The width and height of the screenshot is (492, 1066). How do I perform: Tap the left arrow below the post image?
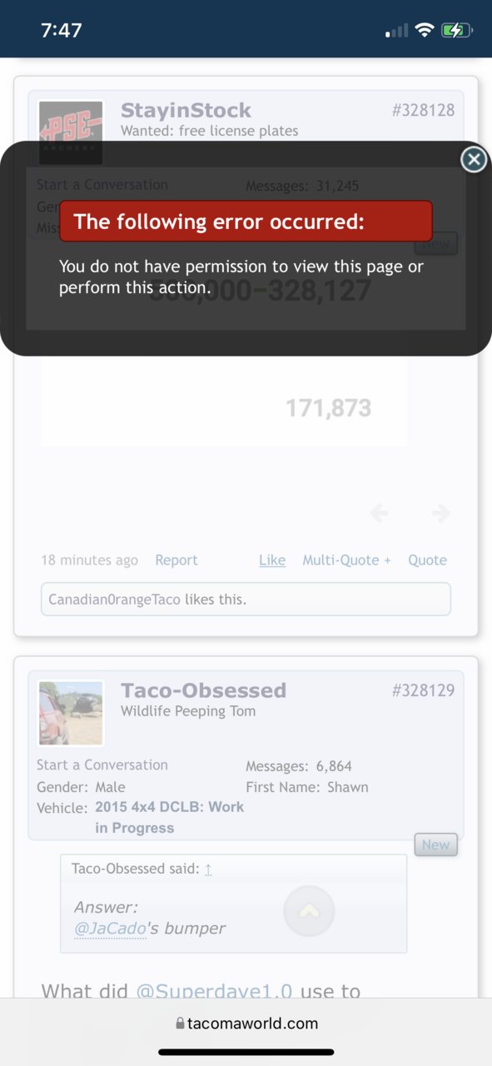point(379,514)
